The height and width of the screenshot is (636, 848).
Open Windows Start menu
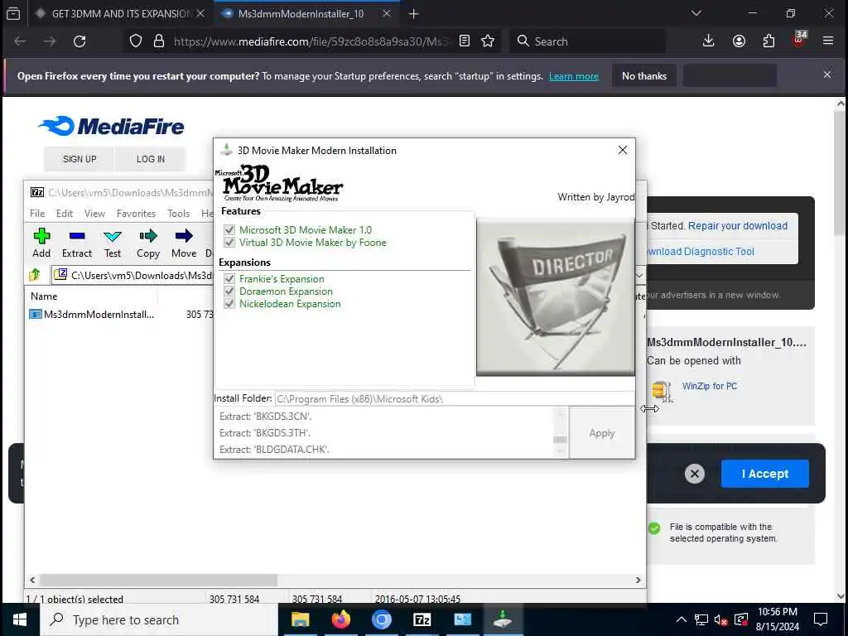20,619
